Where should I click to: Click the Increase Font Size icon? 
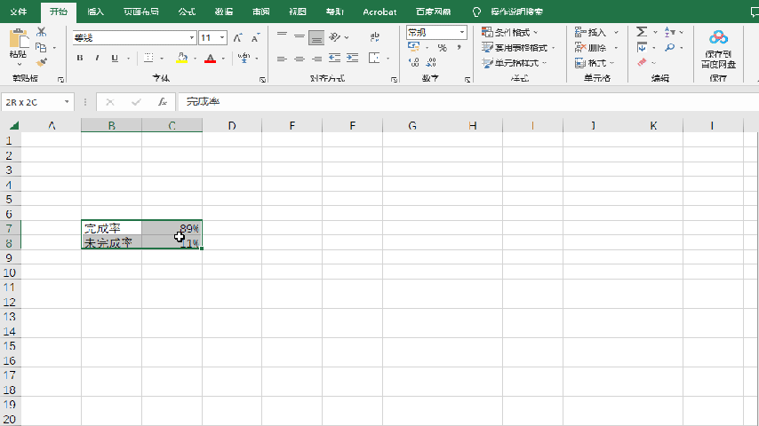(237, 38)
